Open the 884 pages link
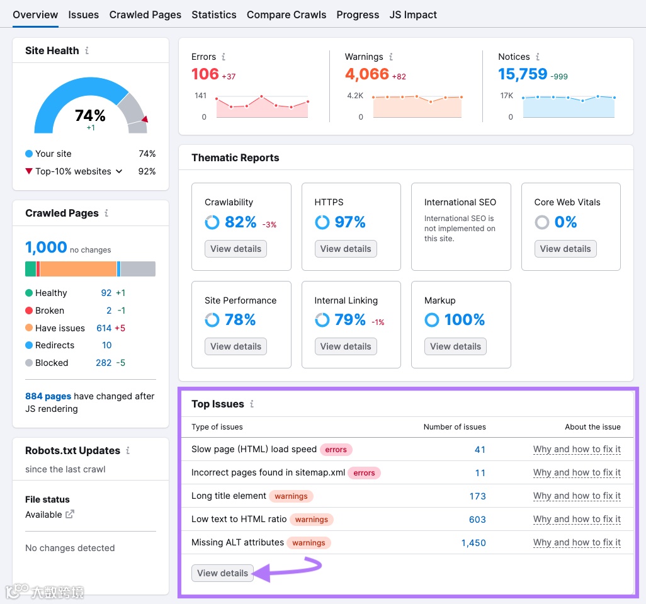Viewport: 646px width, 604px height. (48, 396)
